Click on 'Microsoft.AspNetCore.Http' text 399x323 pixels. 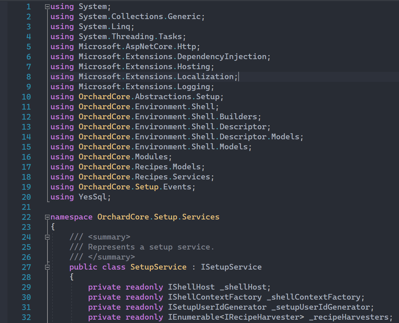[137, 46]
